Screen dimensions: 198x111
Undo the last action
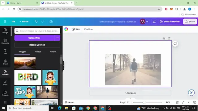(36, 22)
